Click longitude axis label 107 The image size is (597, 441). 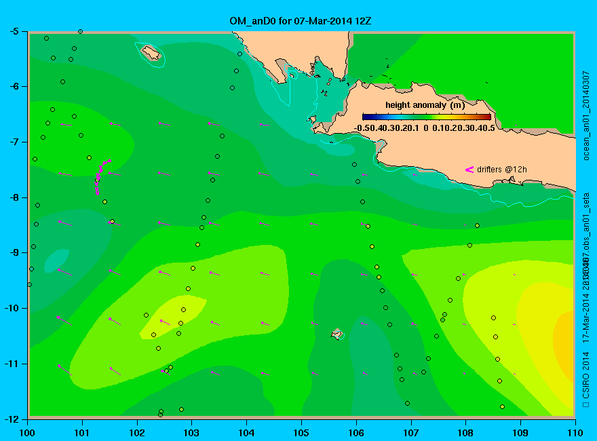(411, 433)
